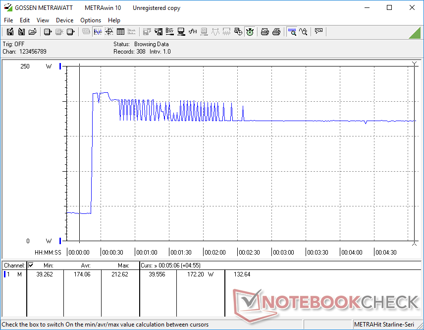Select the Y-t waveform graph view
424x330 pixels.
coord(98,32)
